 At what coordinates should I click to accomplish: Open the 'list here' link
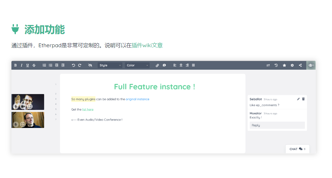tap(88, 110)
